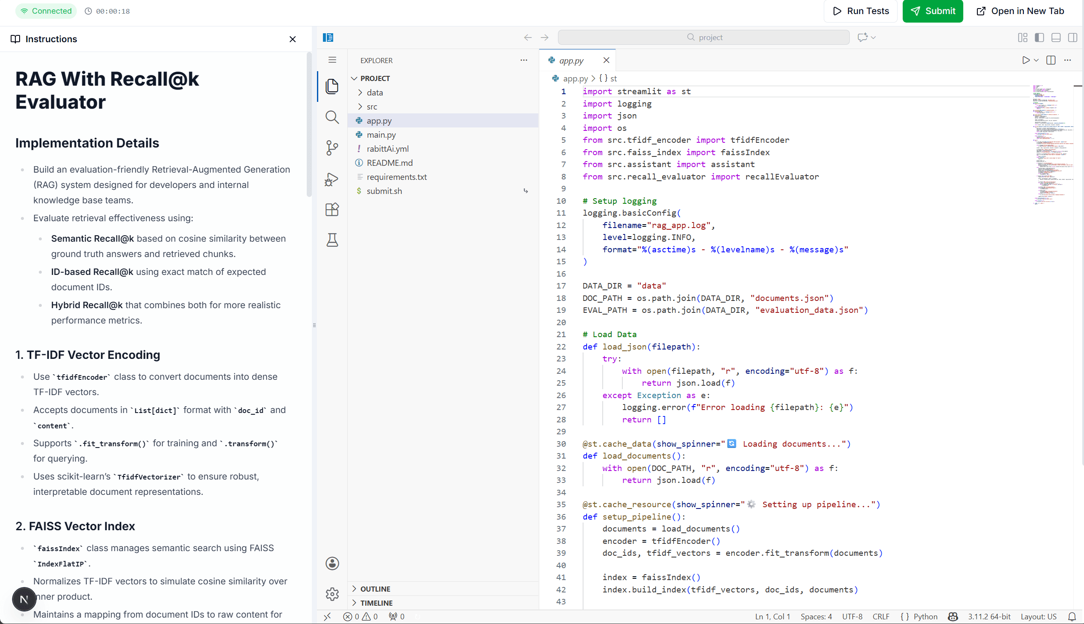This screenshot has width=1084, height=624.
Task: Open the Explorer view in activity bar
Action: pos(332,86)
